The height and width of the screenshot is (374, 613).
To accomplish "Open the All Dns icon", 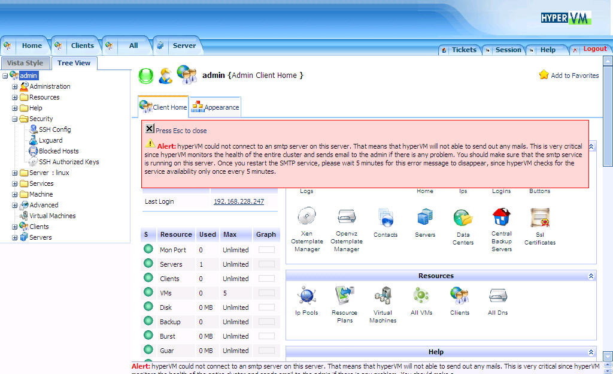I will (x=497, y=295).
